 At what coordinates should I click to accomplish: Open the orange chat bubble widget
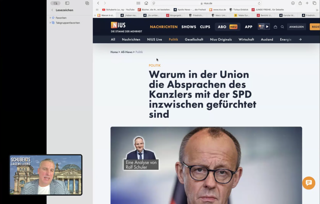tap(308, 183)
